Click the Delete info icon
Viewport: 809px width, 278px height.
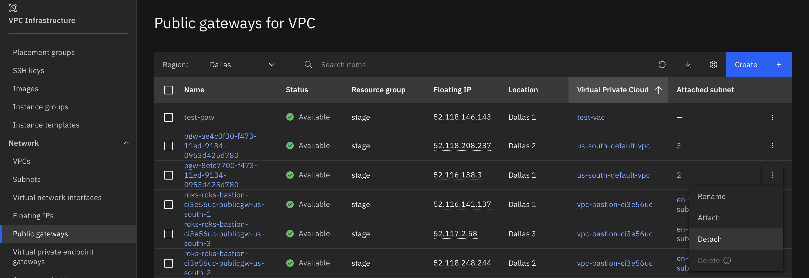pyautogui.click(x=727, y=260)
